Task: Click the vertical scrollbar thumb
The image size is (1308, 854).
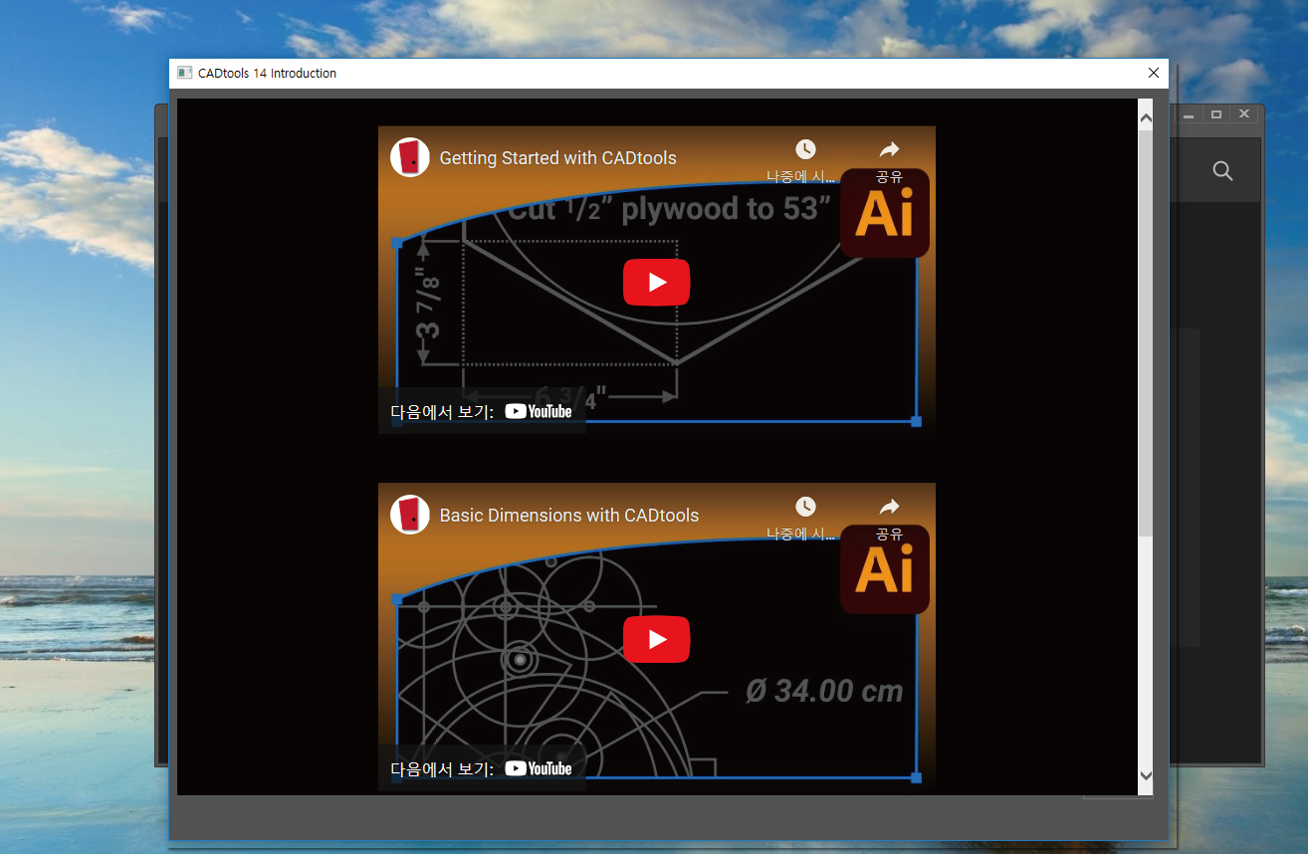Action: pyautogui.click(x=1145, y=333)
